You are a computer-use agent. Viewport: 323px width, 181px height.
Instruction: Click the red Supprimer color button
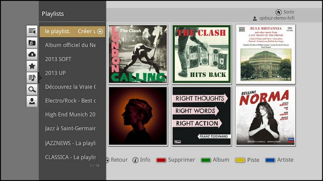(x=161, y=160)
